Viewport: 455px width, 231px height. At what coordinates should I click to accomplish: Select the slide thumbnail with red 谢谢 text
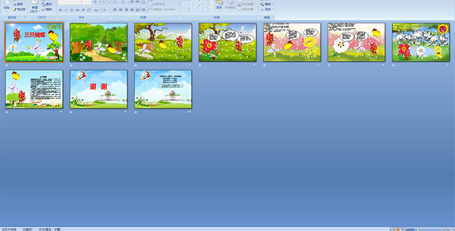click(99, 89)
